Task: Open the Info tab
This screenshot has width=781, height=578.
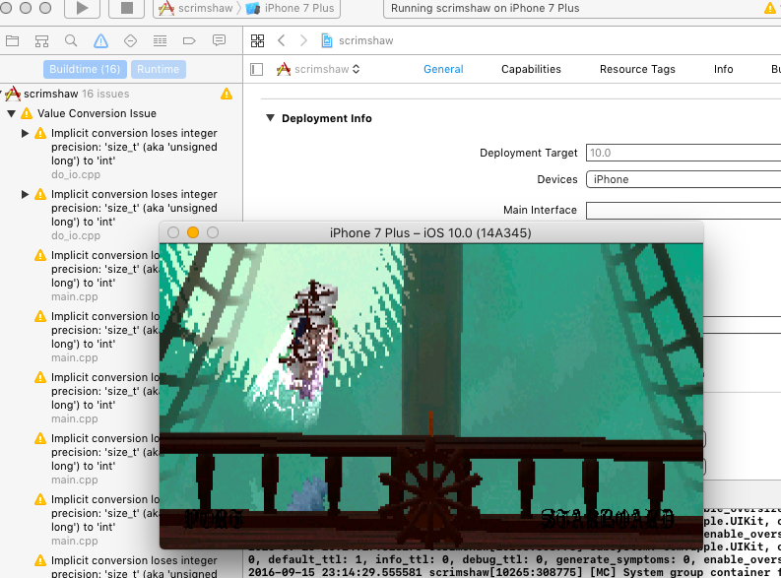Action: coord(723,69)
